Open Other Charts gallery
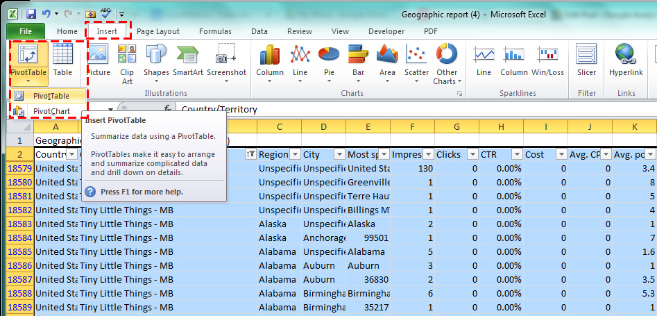This screenshot has height=316, width=657. pos(447,64)
